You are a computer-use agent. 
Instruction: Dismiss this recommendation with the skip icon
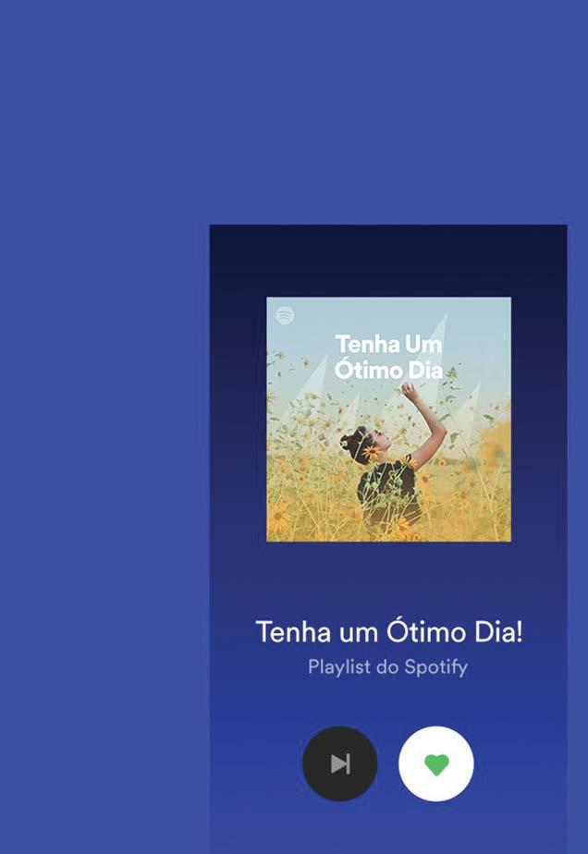tap(340, 763)
